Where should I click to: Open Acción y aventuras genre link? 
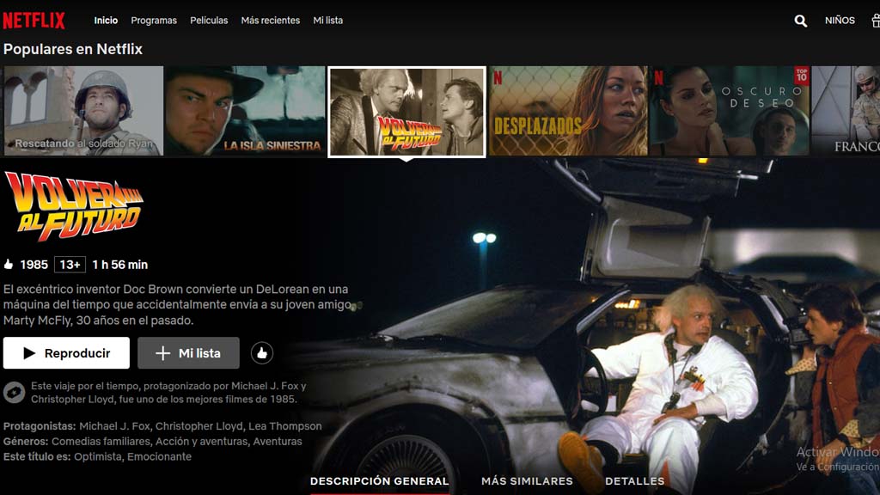201,441
